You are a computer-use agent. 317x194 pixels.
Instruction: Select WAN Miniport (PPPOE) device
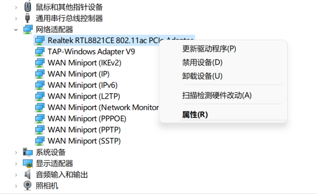(87, 119)
